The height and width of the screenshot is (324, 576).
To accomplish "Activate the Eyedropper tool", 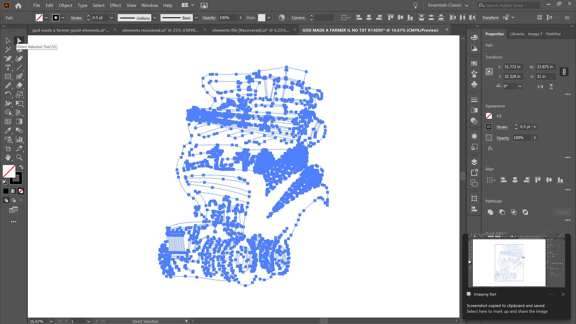I will point(8,130).
